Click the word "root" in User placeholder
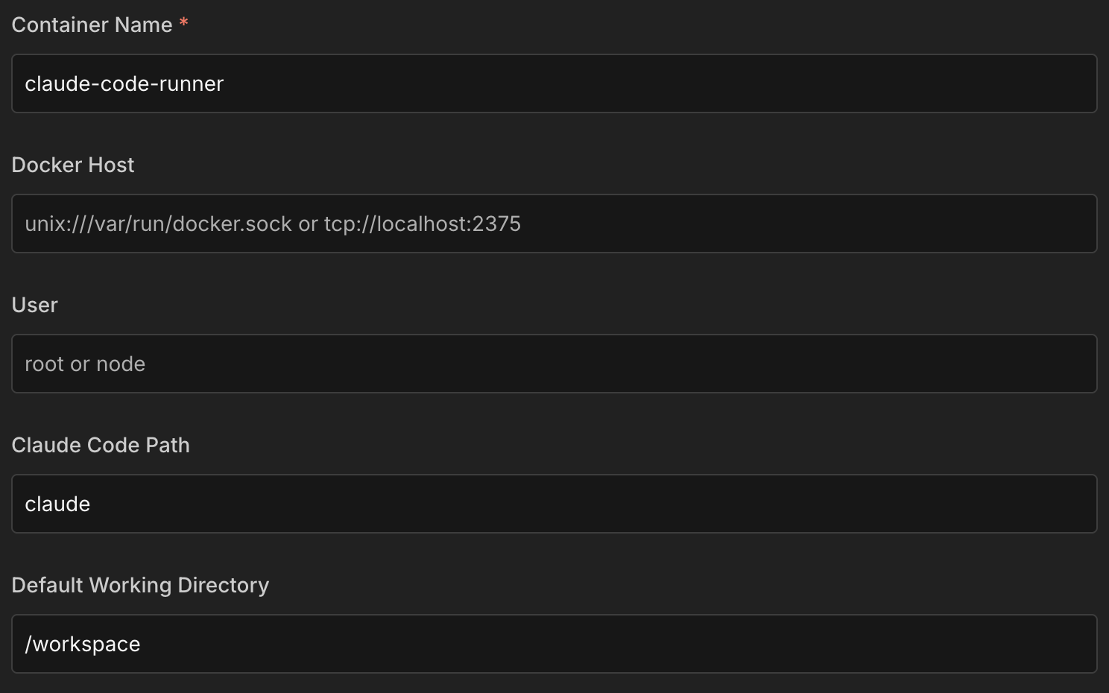This screenshot has width=1109, height=693. [x=44, y=364]
